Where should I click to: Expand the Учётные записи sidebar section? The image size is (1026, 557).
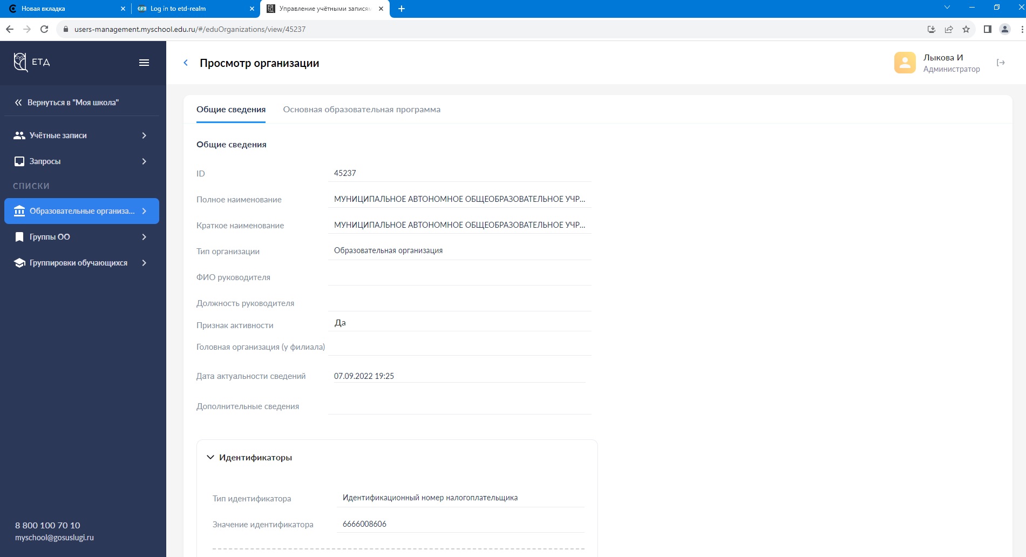coord(81,135)
